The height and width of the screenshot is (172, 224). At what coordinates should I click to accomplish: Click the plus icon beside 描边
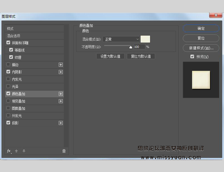[x=61, y=65]
